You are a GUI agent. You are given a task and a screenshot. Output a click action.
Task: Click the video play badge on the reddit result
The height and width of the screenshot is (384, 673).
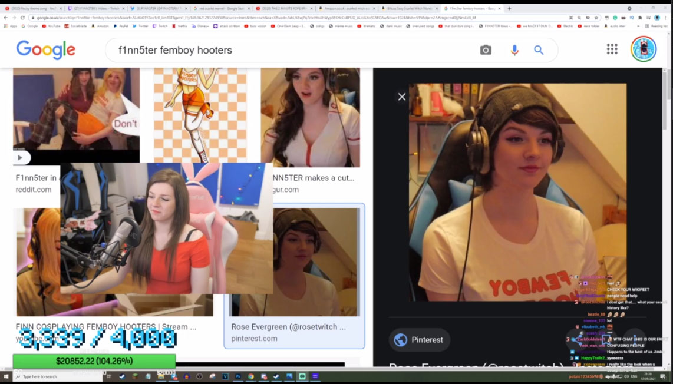point(20,158)
